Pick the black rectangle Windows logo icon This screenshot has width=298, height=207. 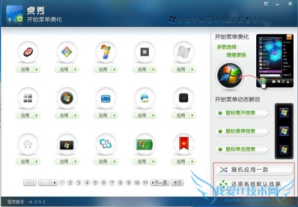click(x=67, y=144)
